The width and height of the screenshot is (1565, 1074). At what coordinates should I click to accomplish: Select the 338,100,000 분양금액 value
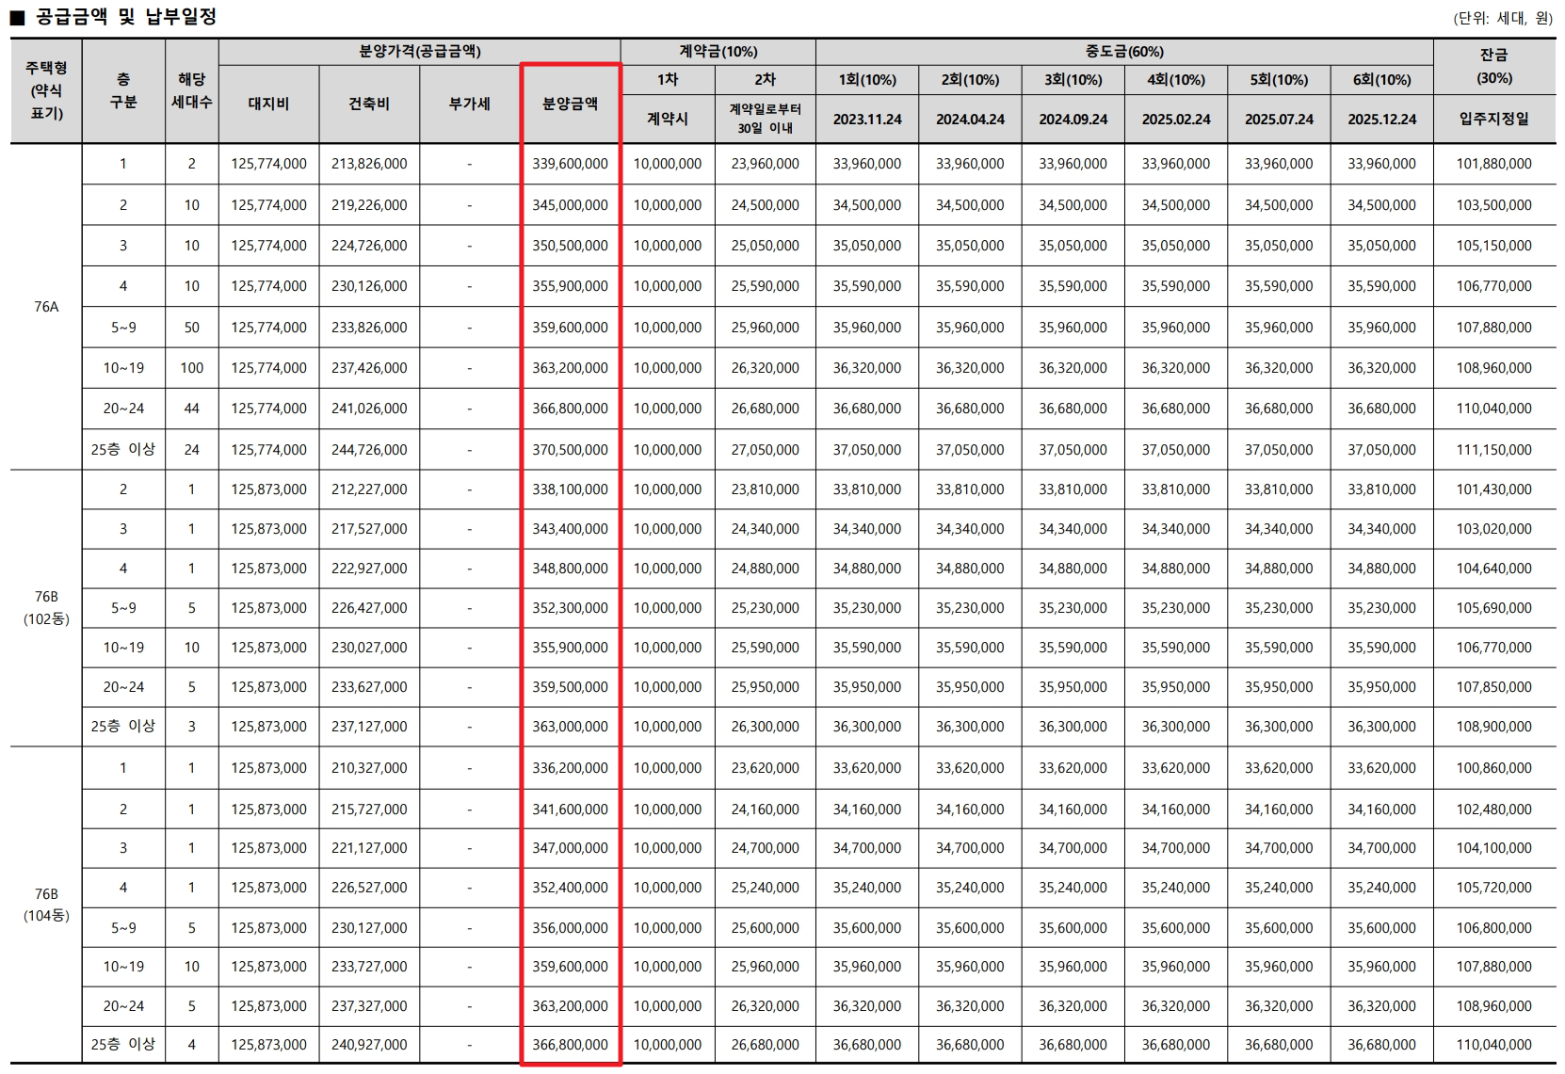[x=570, y=489]
